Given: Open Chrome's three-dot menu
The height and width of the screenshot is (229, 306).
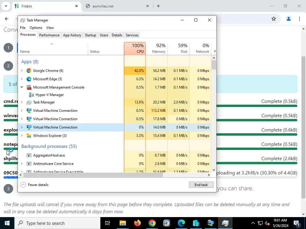Looking at the screenshot, I should click(299, 19).
